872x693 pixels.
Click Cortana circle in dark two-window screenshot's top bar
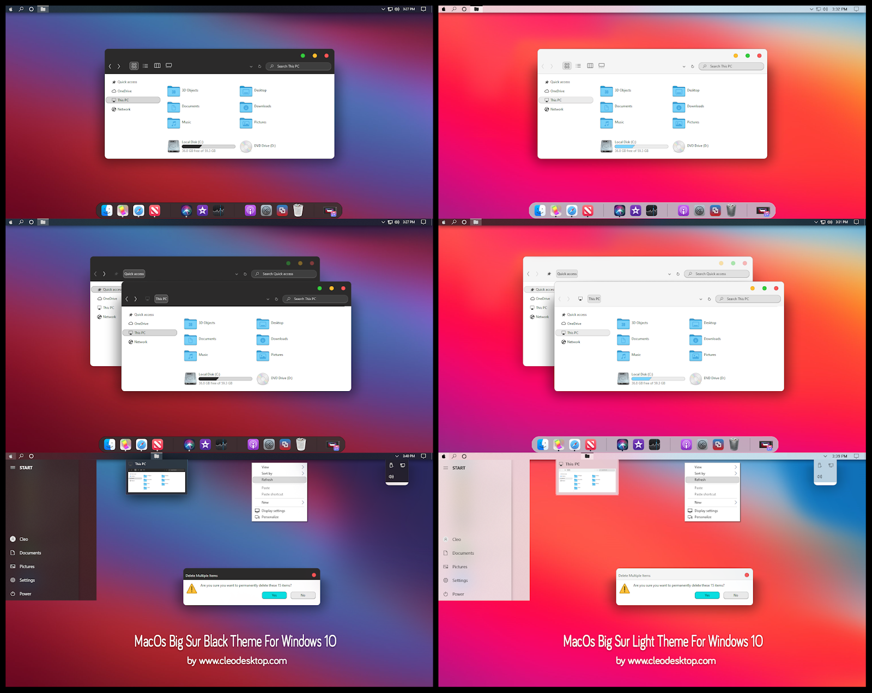32,222
